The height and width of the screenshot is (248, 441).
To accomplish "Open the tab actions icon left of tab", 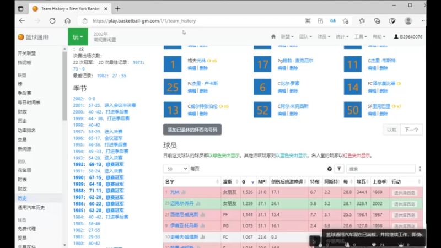I will point(20,9).
